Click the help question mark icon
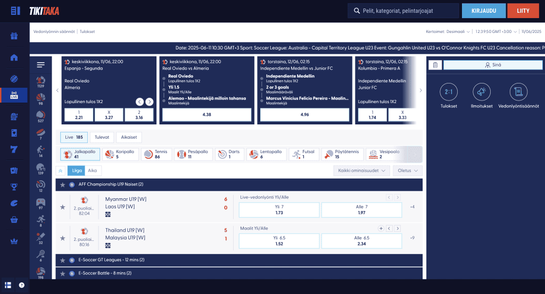The height and width of the screenshot is (294, 545). click(x=21, y=285)
